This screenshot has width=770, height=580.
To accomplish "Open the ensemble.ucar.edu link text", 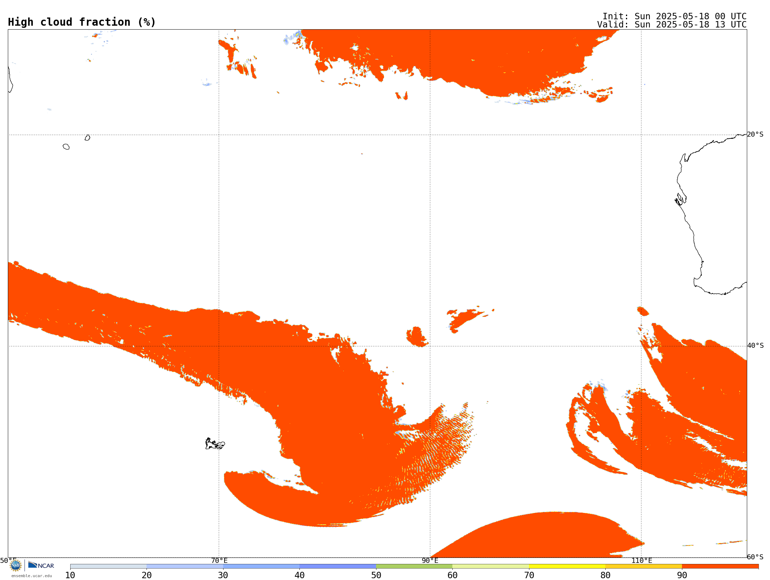I will pyautogui.click(x=32, y=576).
